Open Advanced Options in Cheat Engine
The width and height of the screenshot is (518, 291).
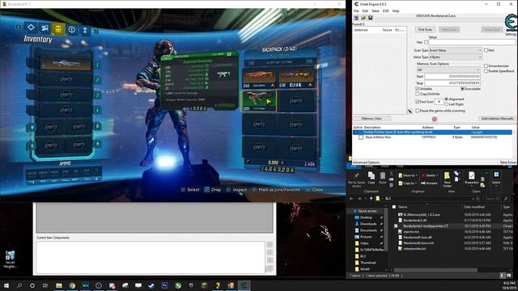pyautogui.click(x=366, y=162)
